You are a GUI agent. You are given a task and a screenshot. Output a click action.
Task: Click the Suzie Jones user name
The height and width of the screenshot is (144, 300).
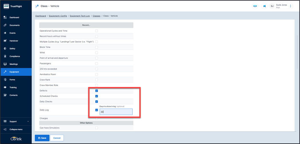click(x=281, y=5)
